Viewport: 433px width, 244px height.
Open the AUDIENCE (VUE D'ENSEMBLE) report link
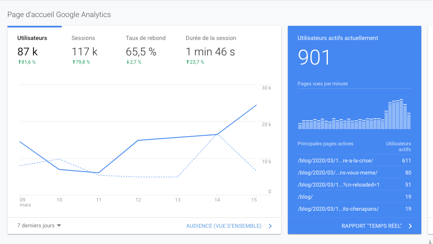pyautogui.click(x=224, y=226)
